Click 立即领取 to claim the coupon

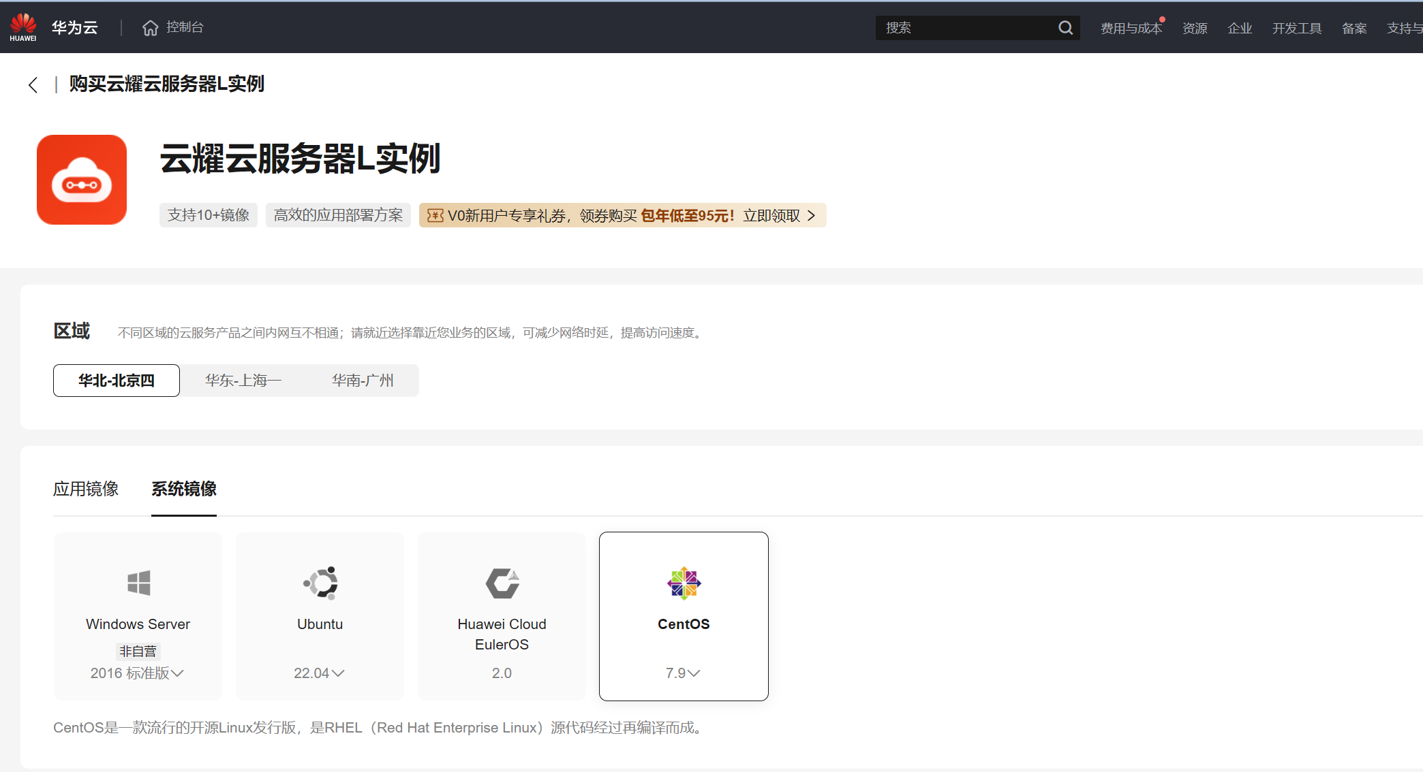(x=772, y=215)
